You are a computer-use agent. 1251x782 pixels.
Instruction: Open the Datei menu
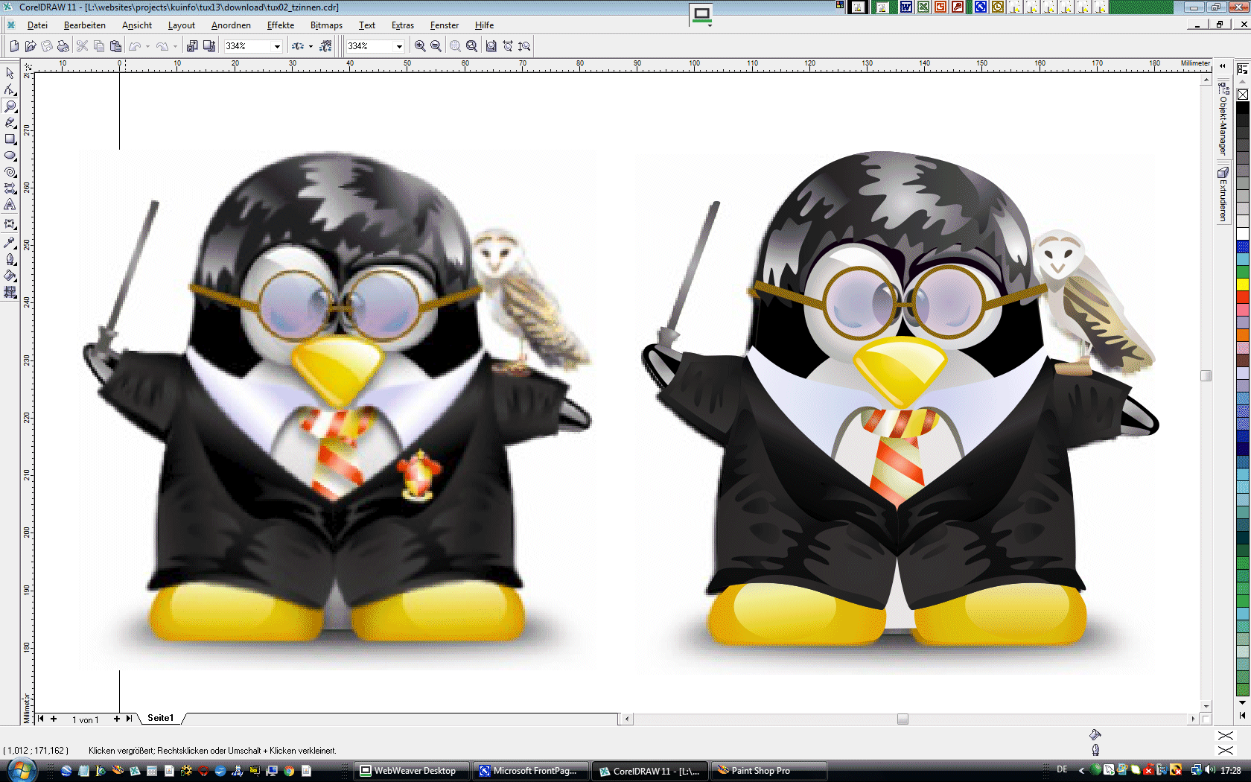click(37, 25)
